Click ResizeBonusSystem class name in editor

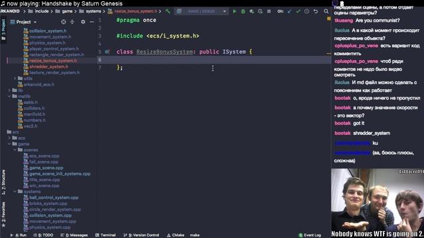pyautogui.click(x=164, y=52)
